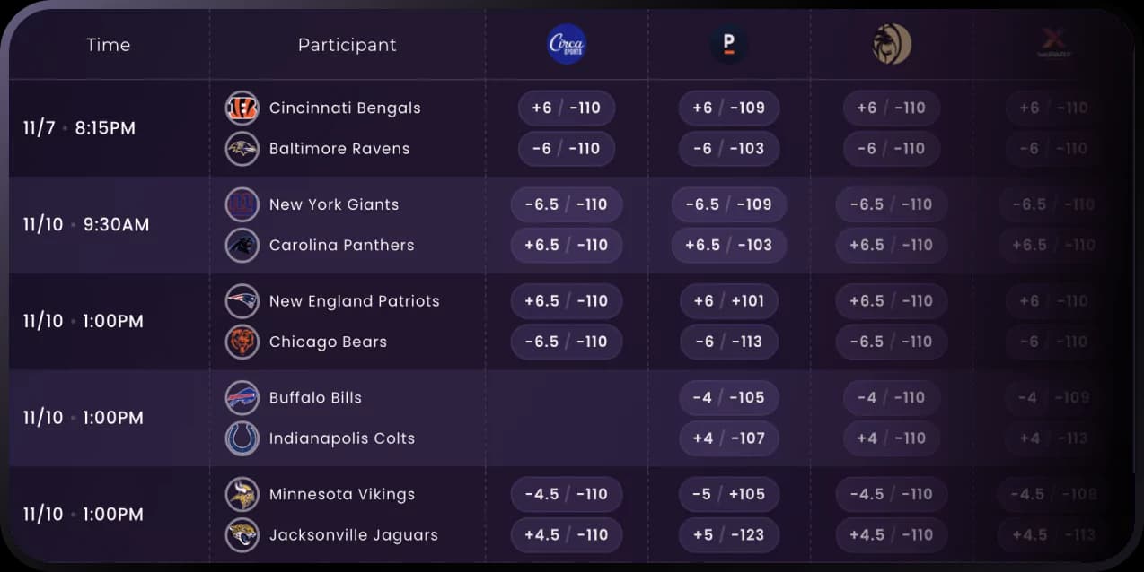The height and width of the screenshot is (572, 1144).
Task: Click the New England Patriots logo
Action: coord(242,301)
